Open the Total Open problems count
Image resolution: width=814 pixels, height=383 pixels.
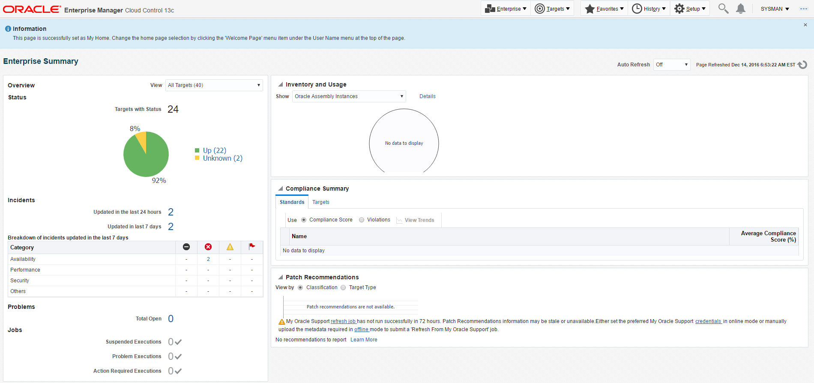(171, 319)
